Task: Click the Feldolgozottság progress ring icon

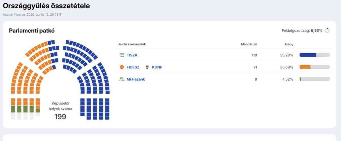Action: point(327,30)
